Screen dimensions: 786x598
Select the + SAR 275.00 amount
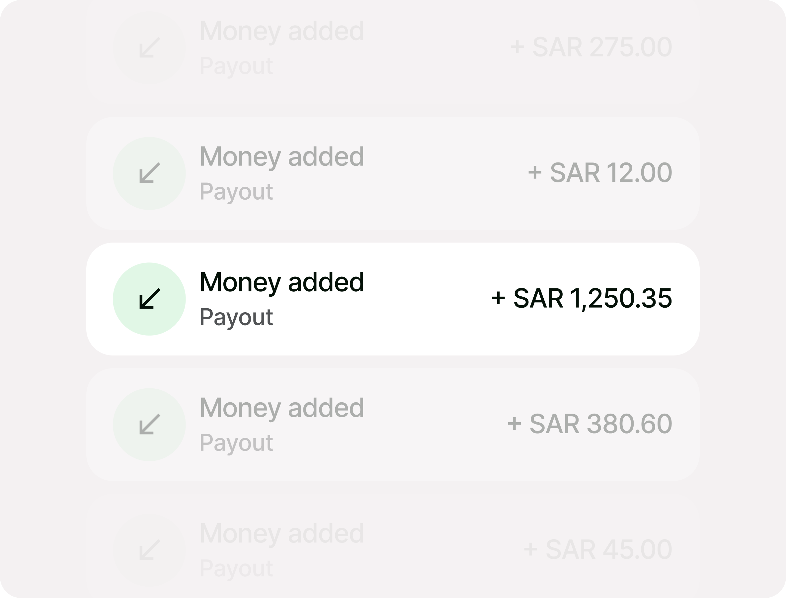(591, 47)
